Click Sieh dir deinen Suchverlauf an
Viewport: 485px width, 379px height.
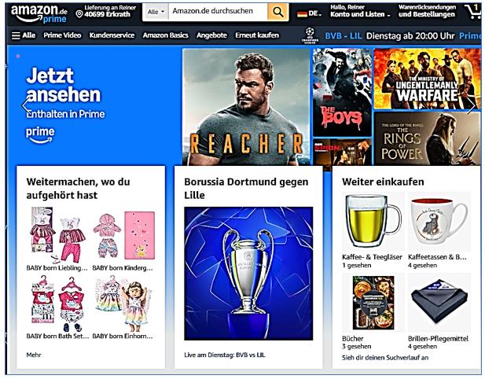click(x=385, y=358)
